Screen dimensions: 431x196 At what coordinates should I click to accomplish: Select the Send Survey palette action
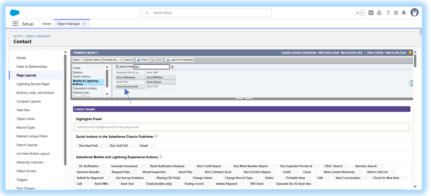coord(160,82)
